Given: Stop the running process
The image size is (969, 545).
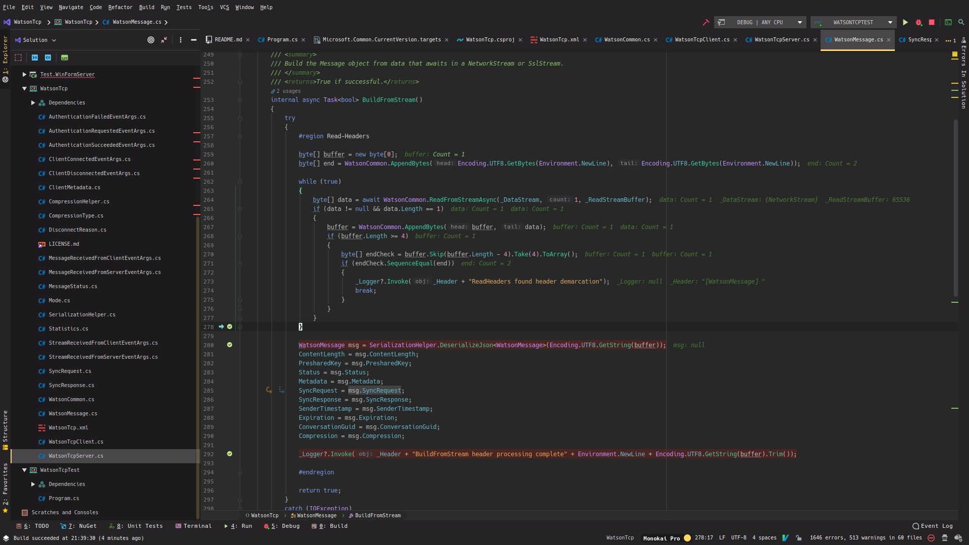Looking at the screenshot, I should pos(931,22).
